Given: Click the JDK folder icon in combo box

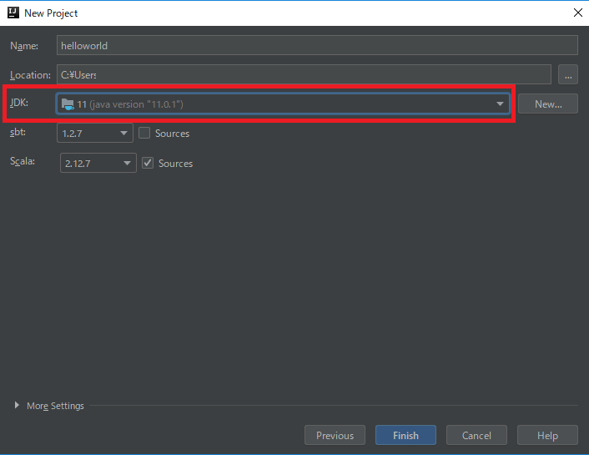Looking at the screenshot, I should pyautogui.click(x=68, y=104).
